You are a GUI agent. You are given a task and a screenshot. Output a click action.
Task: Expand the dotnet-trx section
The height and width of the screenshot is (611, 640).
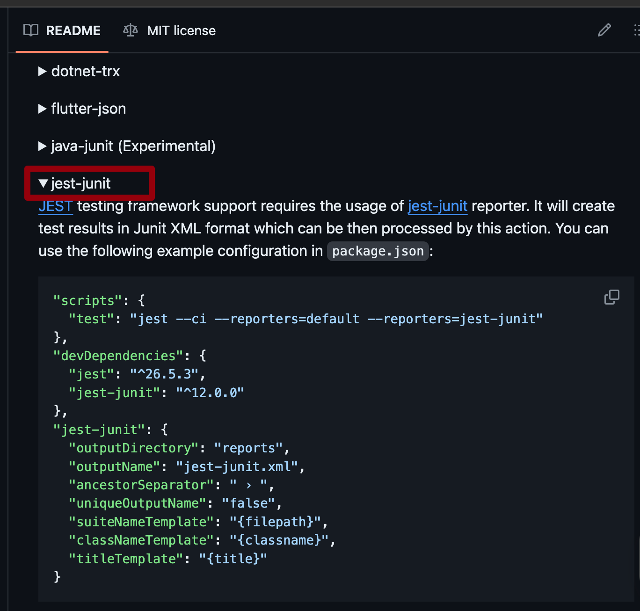(79, 71)
